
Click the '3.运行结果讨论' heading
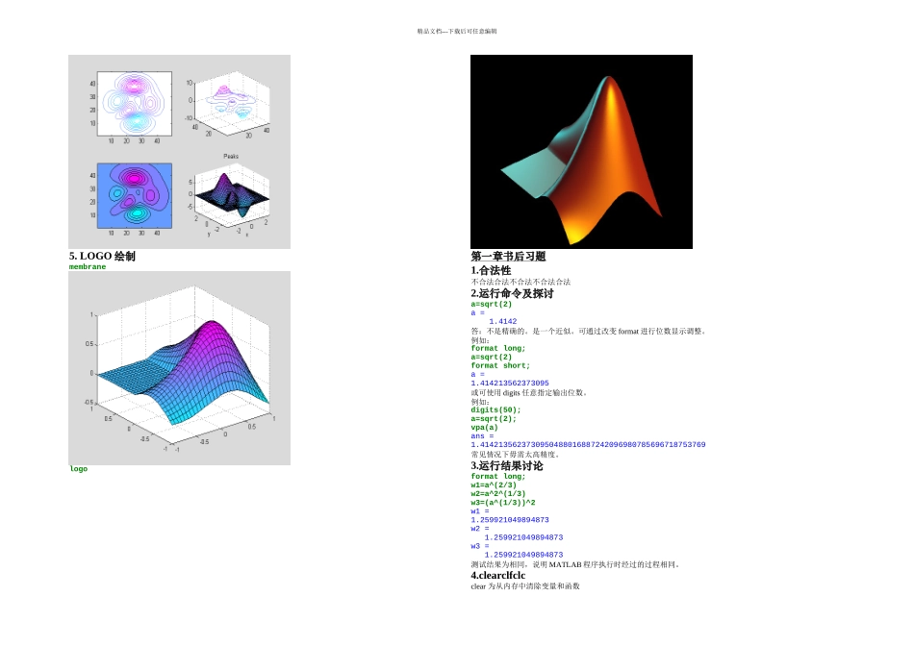pos(506,466)
